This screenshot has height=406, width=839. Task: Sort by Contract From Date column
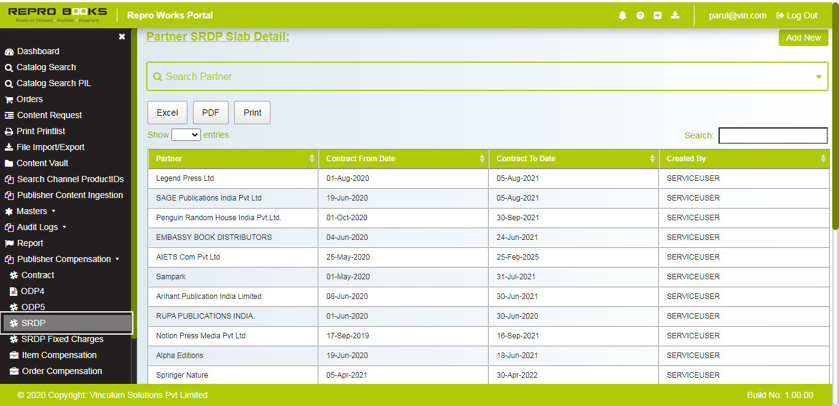[x=403, y=159]
